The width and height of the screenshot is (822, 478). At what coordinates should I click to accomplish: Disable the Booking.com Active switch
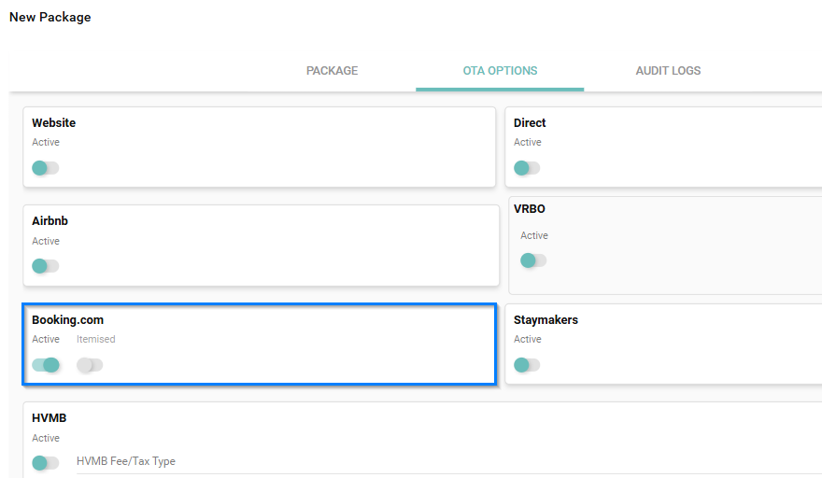[x=46, y=365]
